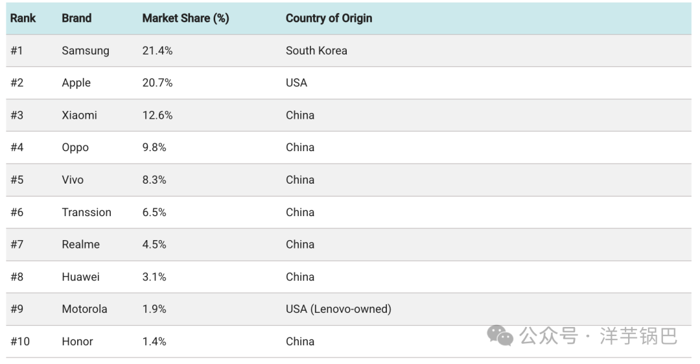The image size is (700, 364).
Task: Click the Rank column header
Action: (23, 18)
